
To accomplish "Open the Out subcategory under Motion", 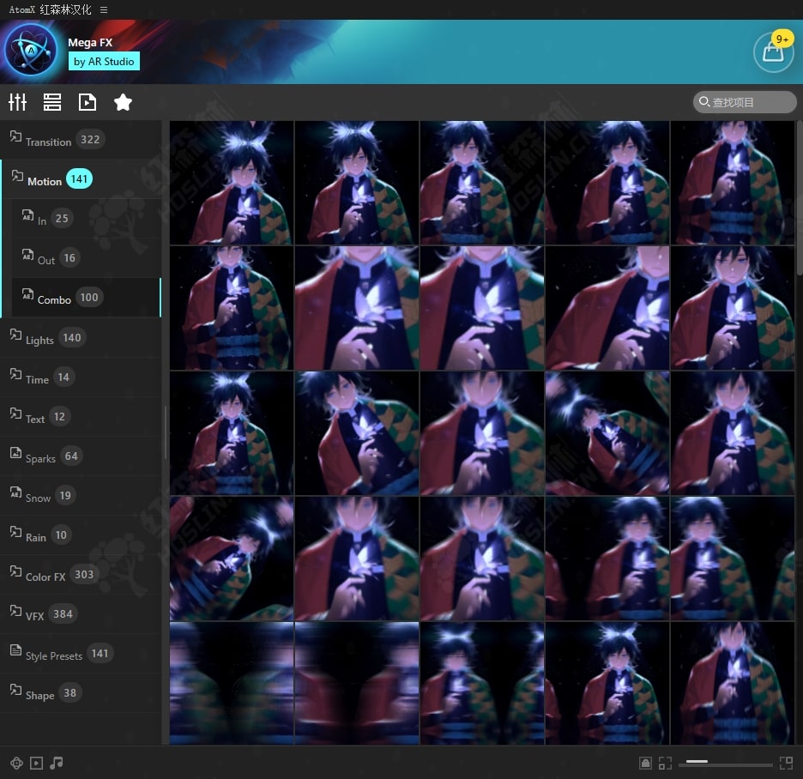I will 86,258.
